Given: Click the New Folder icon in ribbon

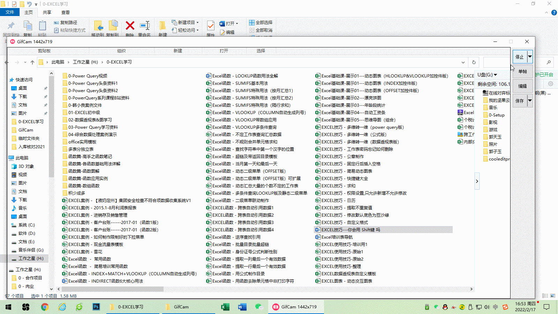Looking at the screenshot, I should tap(163, 25).
